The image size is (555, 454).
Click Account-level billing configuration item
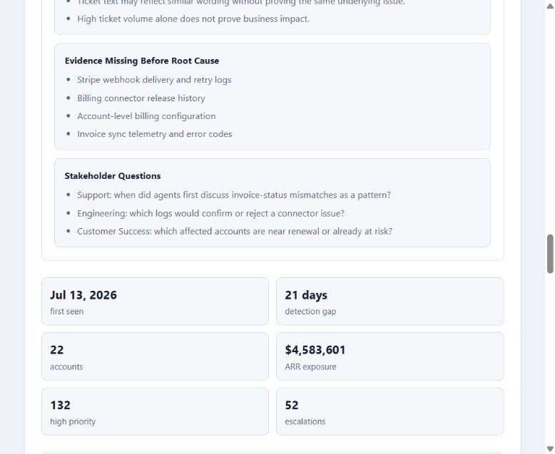146,116
